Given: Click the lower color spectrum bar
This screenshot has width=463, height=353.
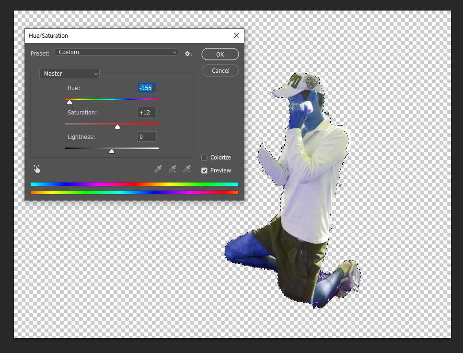Looking at the screenshot, I should pos(134,193).
